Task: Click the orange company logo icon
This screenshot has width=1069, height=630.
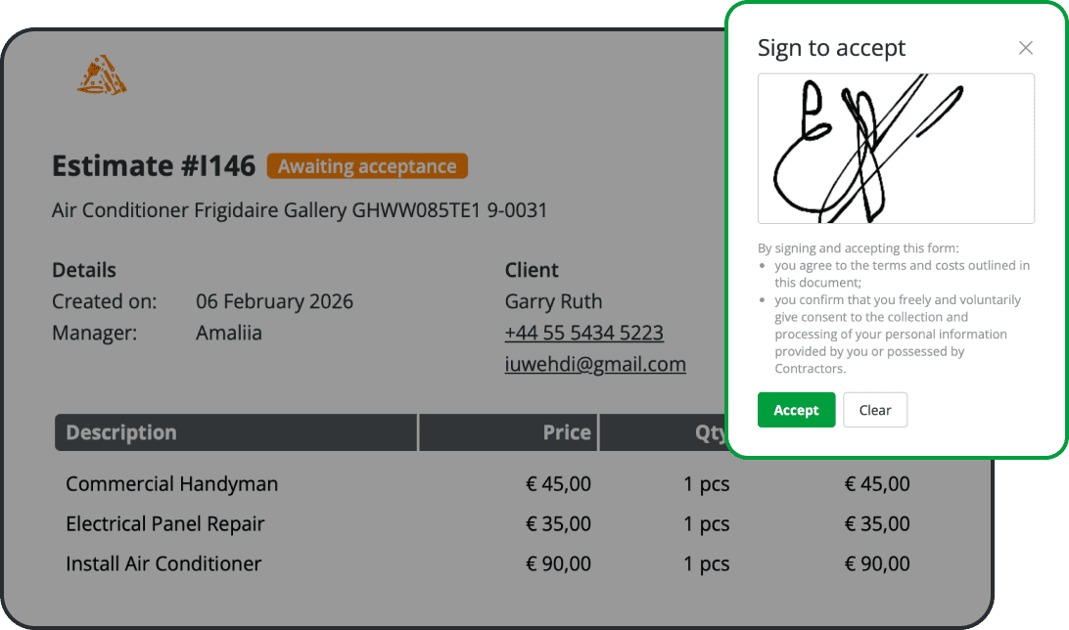Action: point(102,76)
